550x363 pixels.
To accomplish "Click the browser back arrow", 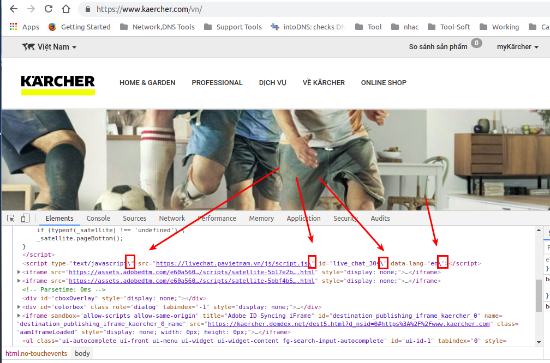I will [x=13, y=9].
